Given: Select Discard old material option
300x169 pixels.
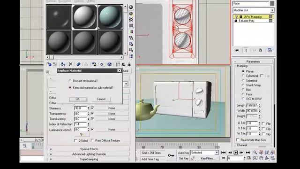Looking at the screenshot, I should [x=70, y=81].
